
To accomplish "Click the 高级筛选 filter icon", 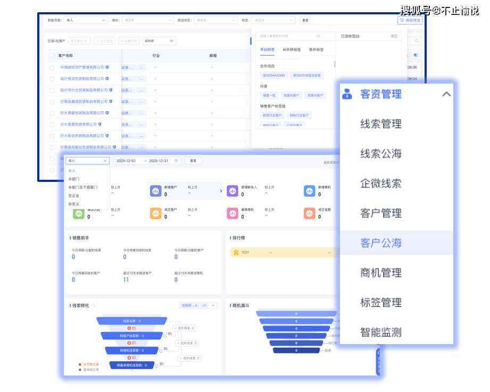I will (x=401, y=20).
